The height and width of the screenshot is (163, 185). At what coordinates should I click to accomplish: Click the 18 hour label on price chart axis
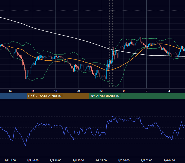55,91
